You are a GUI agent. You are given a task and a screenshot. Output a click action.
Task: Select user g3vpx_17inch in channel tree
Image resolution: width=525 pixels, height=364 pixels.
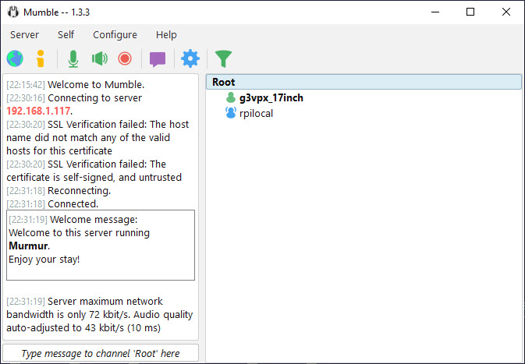tap(271, 98)
